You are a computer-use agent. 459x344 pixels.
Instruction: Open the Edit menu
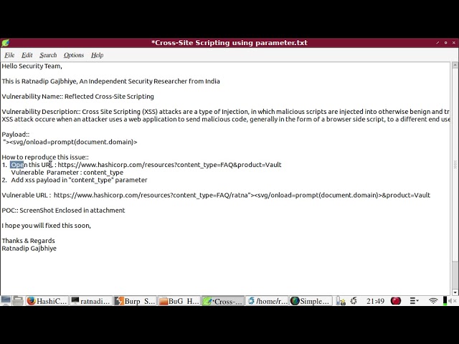(x=27, y=55)
